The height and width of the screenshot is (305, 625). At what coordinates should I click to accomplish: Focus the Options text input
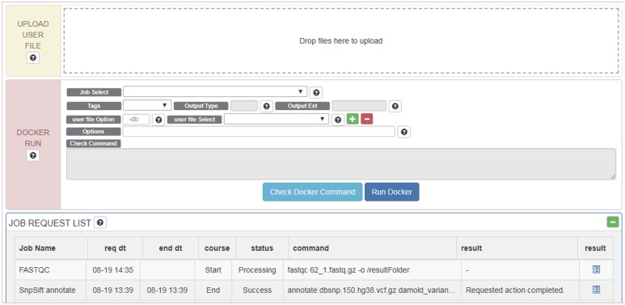tap(259, 132)
